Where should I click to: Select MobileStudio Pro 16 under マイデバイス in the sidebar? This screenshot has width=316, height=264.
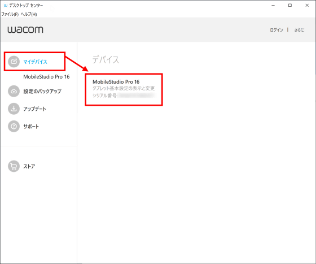(x=46, y=77)
